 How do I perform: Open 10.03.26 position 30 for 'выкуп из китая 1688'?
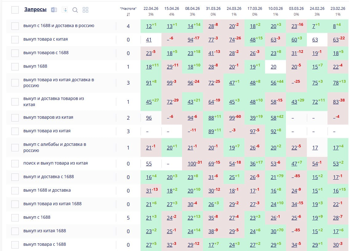coord(273,232)
